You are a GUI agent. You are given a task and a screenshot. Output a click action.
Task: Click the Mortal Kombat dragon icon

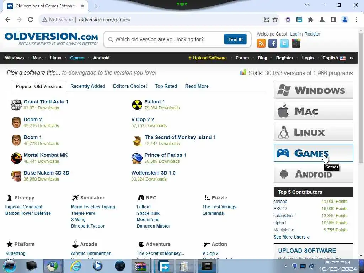[16, 158]
